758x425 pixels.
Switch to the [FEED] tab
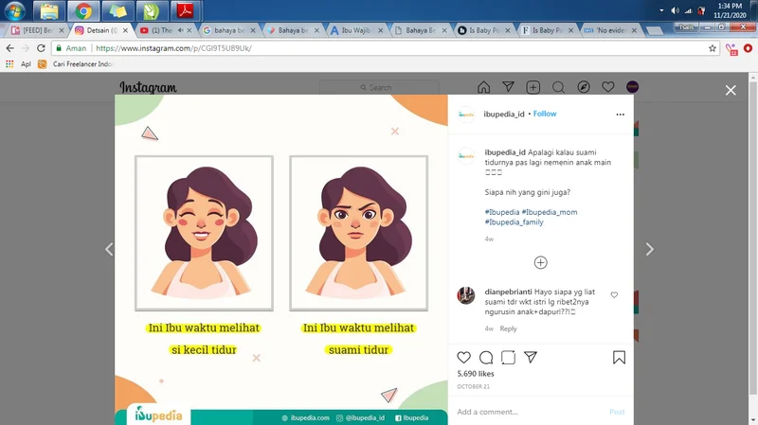[x=38, y=30]
